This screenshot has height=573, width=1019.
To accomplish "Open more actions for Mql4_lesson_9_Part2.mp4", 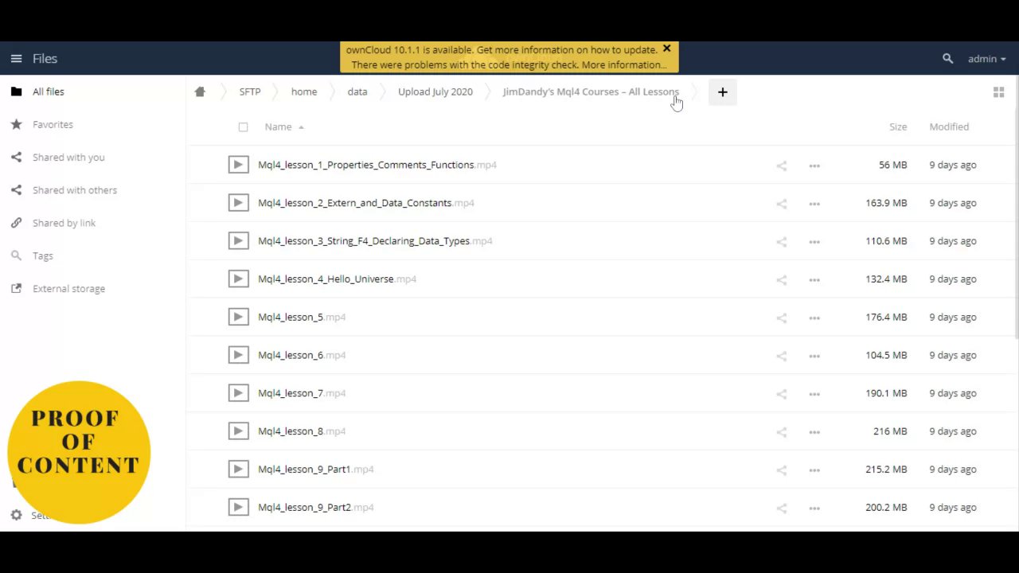I will pos(814,508).
